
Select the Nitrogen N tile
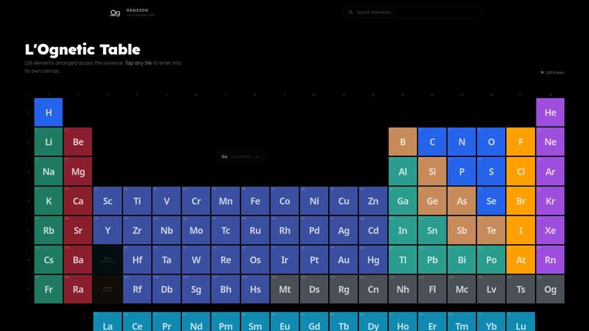(462, 142)
